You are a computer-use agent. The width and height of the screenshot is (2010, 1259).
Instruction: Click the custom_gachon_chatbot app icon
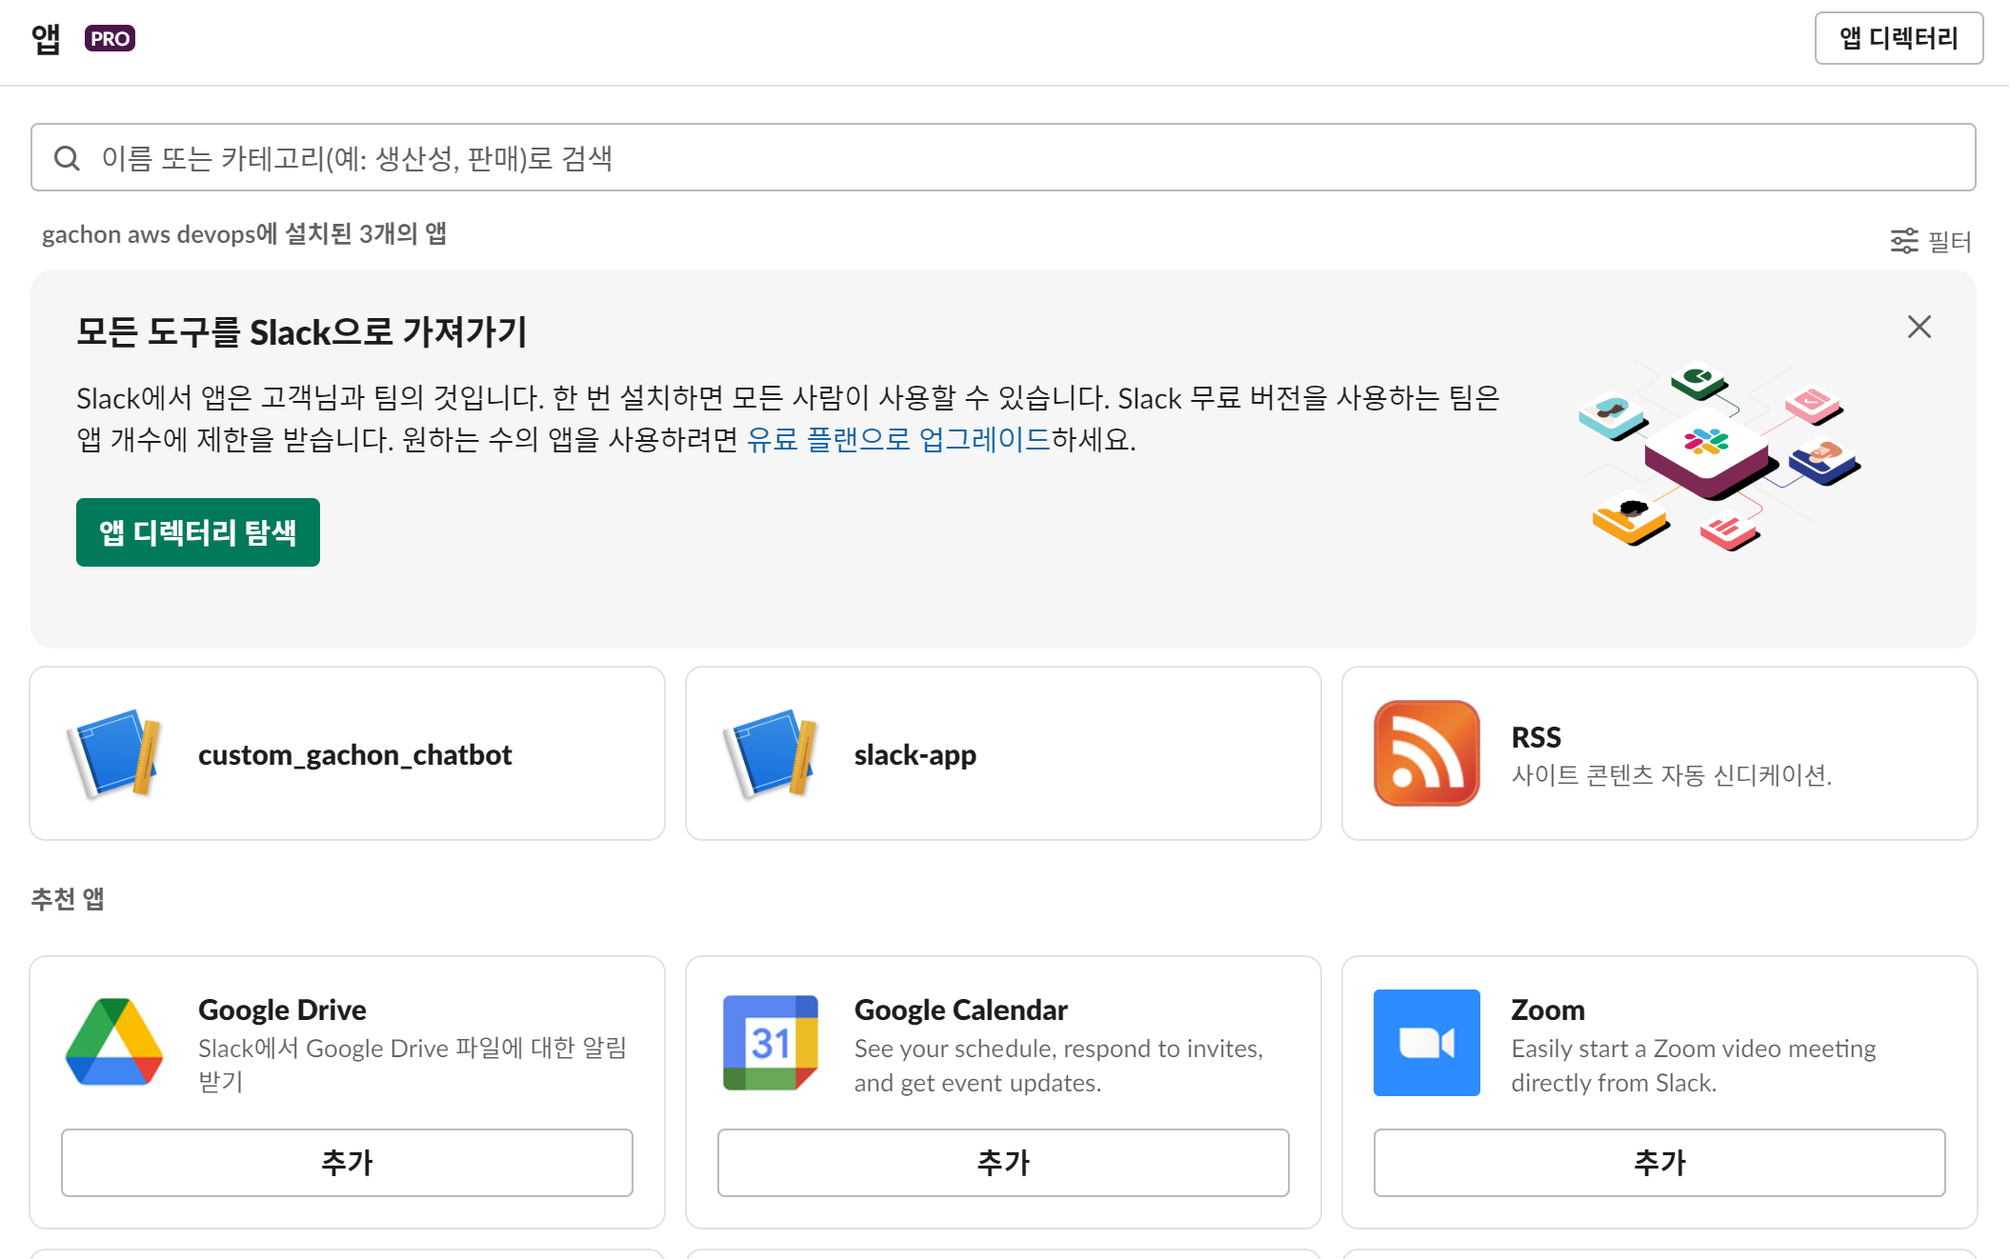click(x=114, y=753)
